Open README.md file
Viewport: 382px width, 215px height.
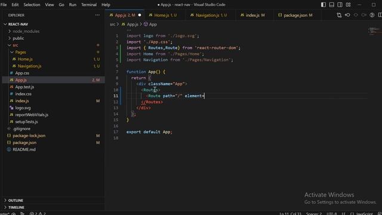53,149
